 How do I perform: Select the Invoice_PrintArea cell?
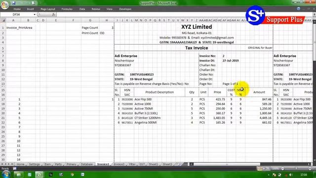pyautogui.click(x=19, y=28)
